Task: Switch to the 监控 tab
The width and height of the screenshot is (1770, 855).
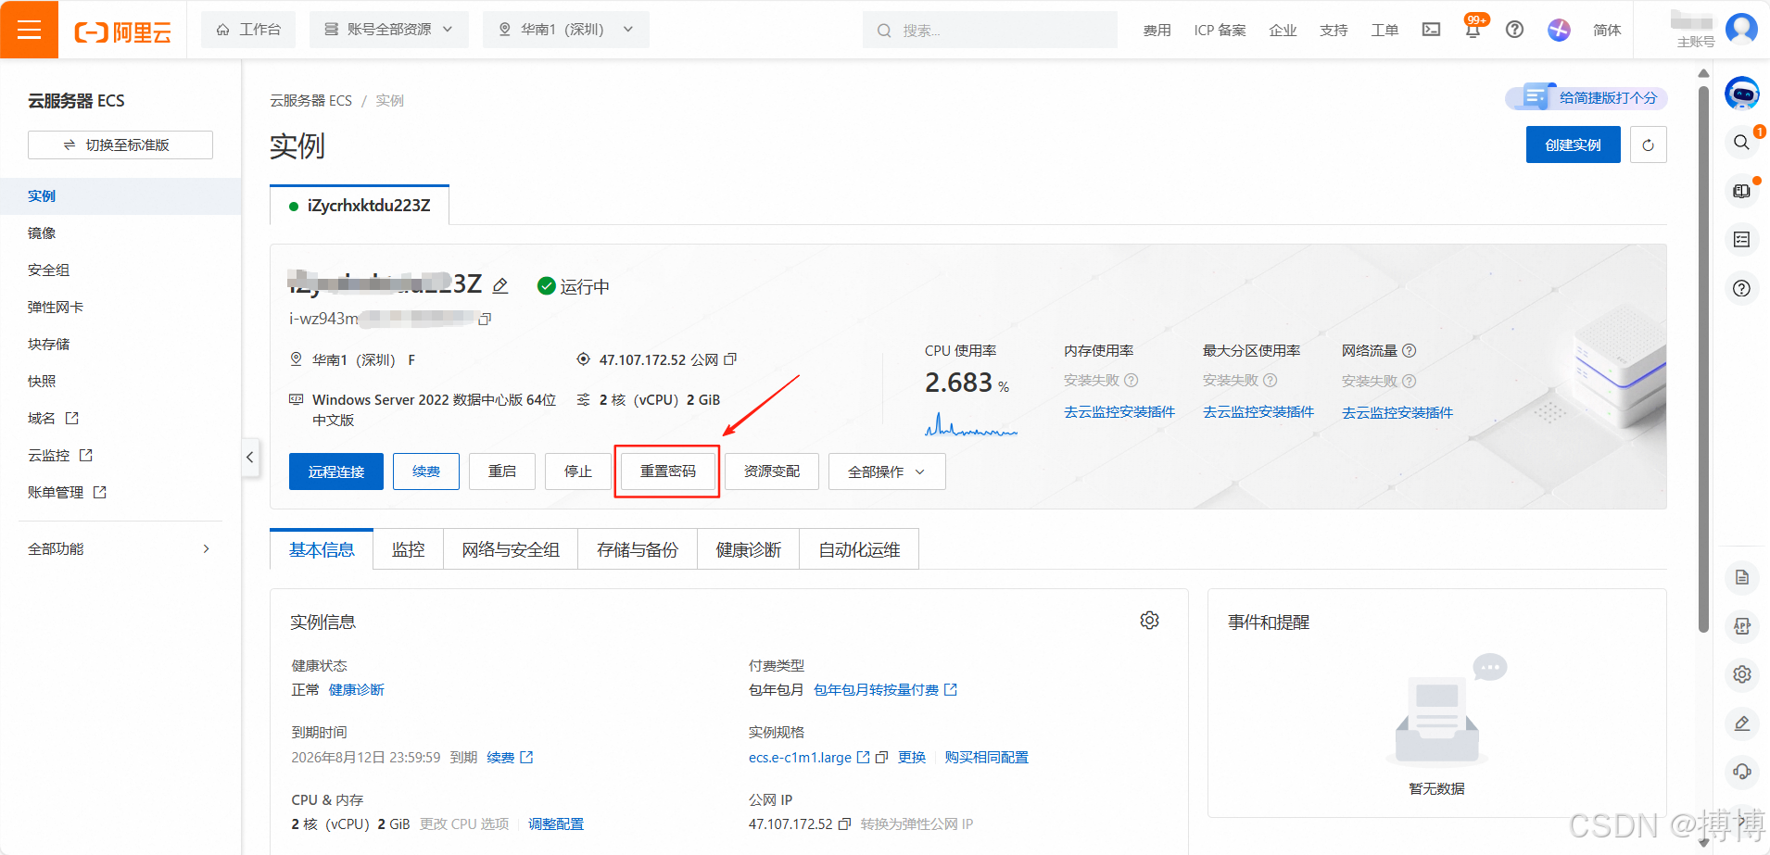Action: click(x=407, y=548)
